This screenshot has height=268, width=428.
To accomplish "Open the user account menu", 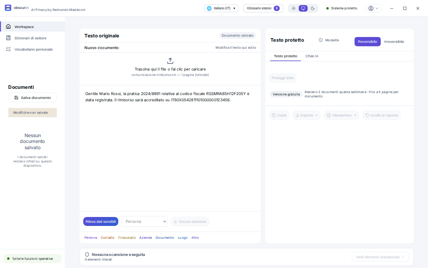I will [x=374, y=8].
